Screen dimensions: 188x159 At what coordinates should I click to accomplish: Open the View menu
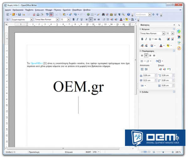(x=29, y=10)
